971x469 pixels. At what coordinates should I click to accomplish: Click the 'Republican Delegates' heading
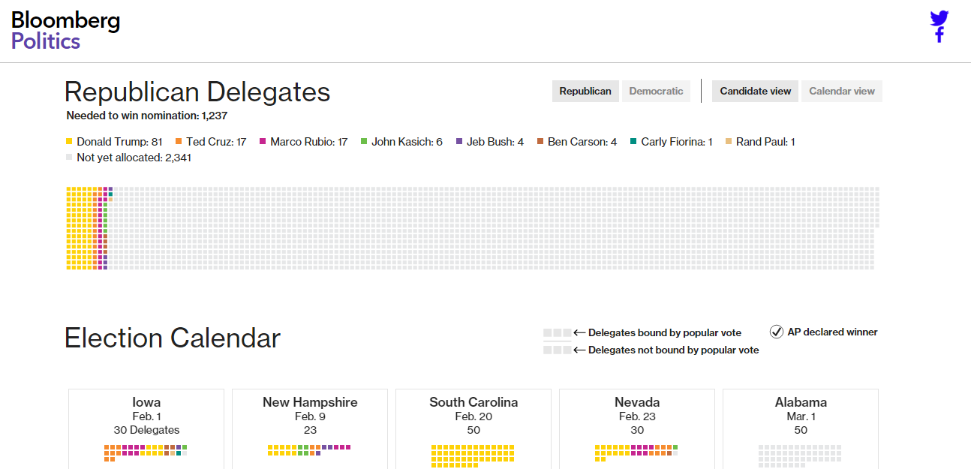tap(197, 92)
